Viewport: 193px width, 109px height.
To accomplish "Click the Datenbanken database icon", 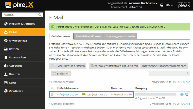I will point(6,58).
